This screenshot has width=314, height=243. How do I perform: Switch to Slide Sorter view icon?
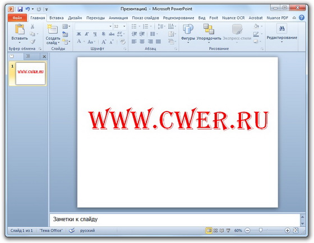(x=215, y=230)
